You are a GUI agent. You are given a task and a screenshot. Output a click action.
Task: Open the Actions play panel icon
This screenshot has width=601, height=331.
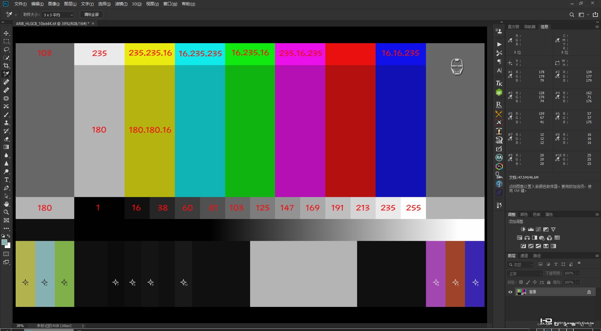pos(499,44)
